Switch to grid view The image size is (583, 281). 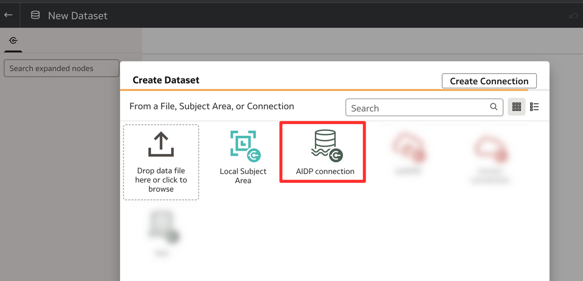[x=516, y=107]
